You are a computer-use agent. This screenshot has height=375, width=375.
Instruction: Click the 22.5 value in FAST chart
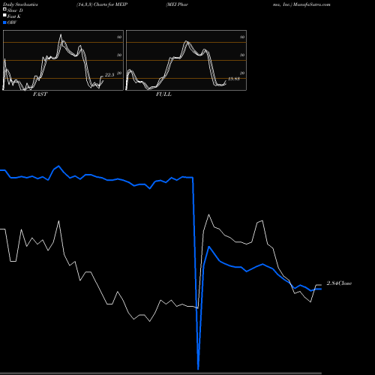click(109, 75)
